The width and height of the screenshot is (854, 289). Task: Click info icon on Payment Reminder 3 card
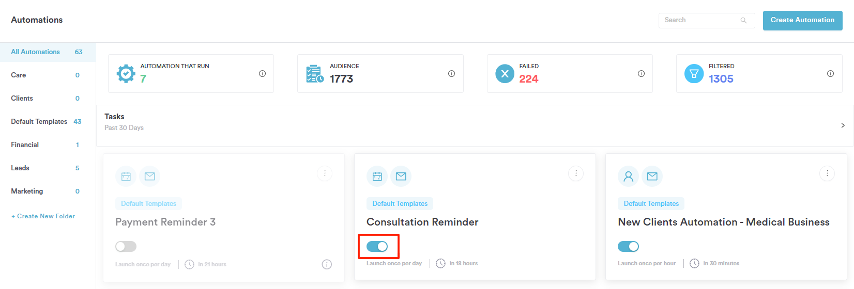(327, 264)
